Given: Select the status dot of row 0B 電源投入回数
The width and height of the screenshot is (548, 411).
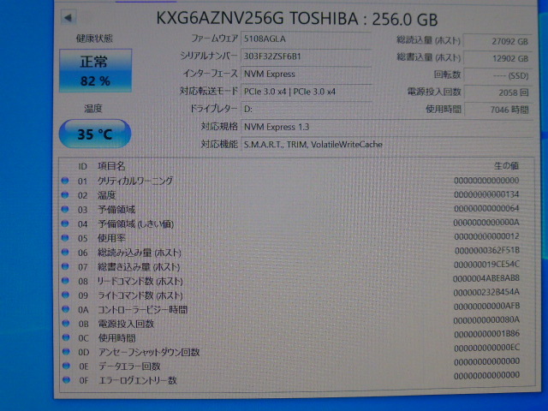Looking at the screenshot, I should pyautogui.click(x=65, y=324).
